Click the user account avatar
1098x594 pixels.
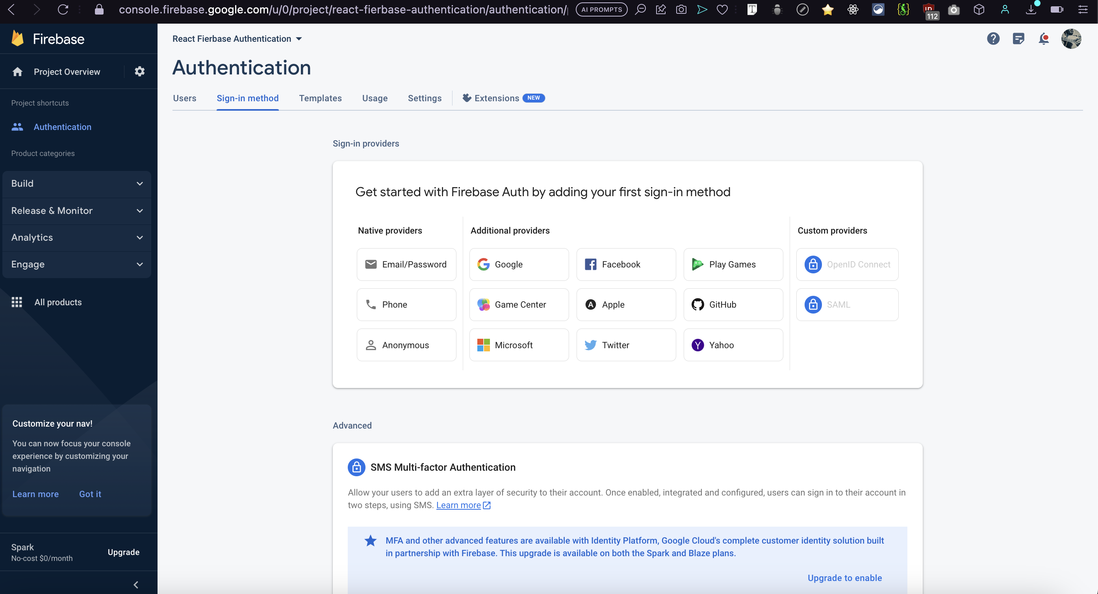pos(1071,39)
